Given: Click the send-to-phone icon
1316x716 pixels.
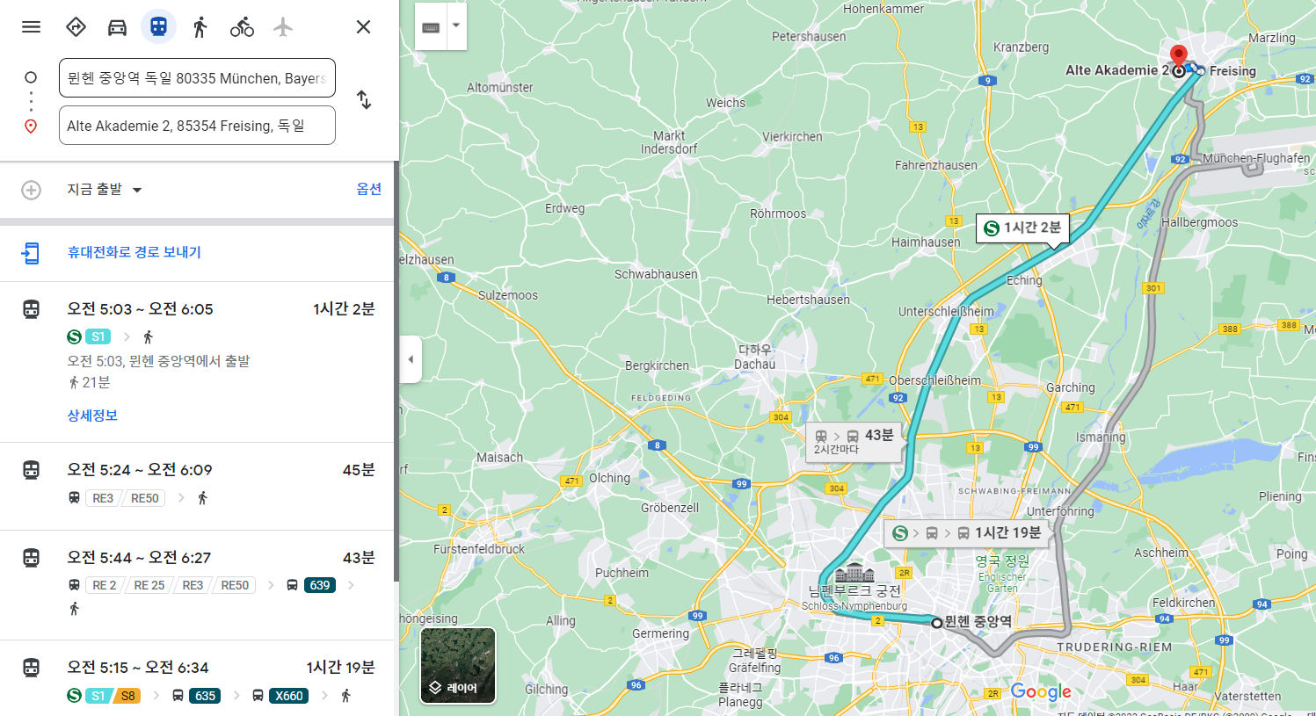Looking at the screenshot, I should point(31,253).
